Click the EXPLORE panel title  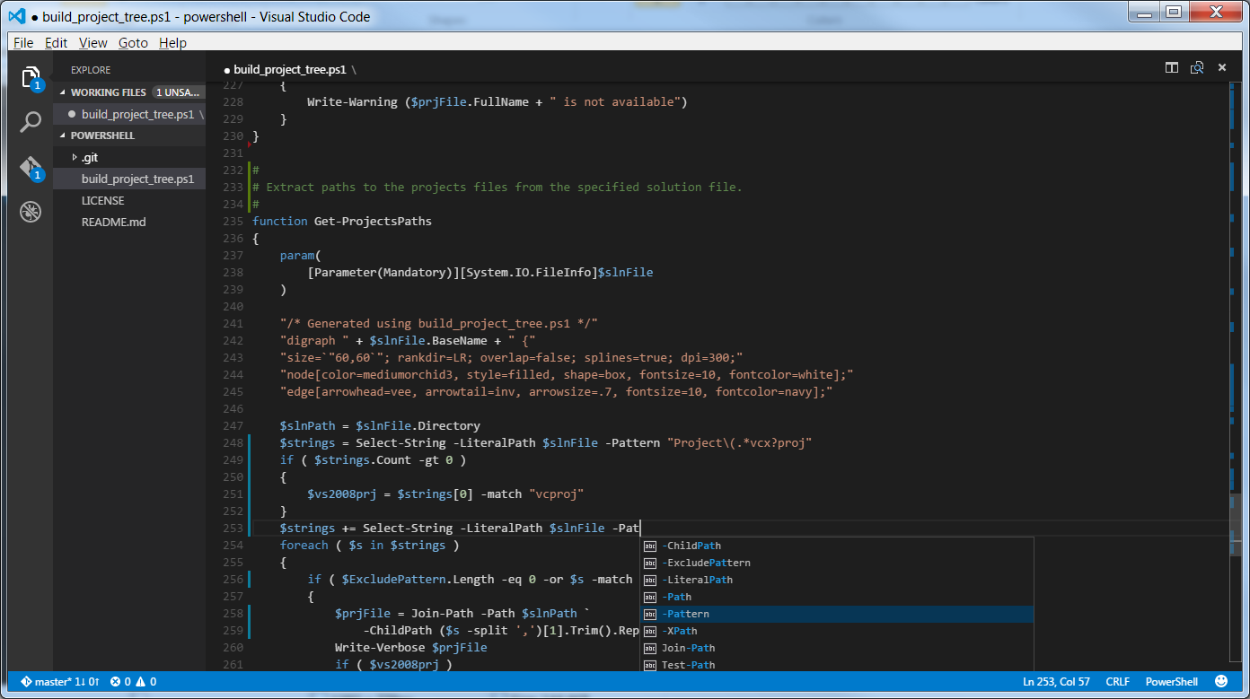(x=91, y=70)
